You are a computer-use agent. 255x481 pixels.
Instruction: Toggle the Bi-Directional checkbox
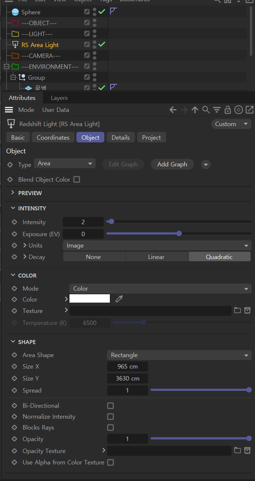111,406
